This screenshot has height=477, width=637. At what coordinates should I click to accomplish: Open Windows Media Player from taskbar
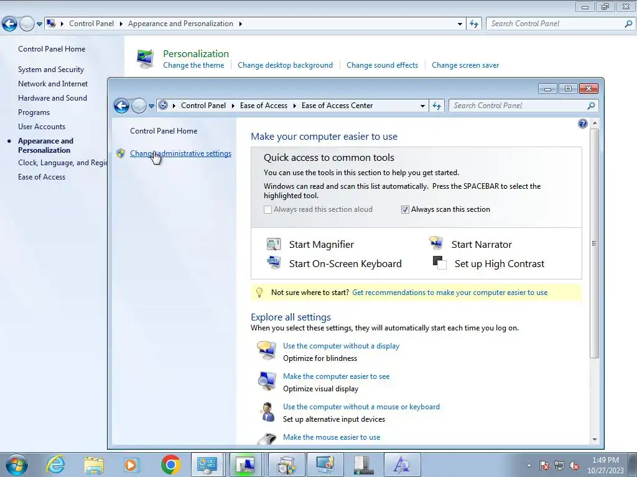(131, 465)
